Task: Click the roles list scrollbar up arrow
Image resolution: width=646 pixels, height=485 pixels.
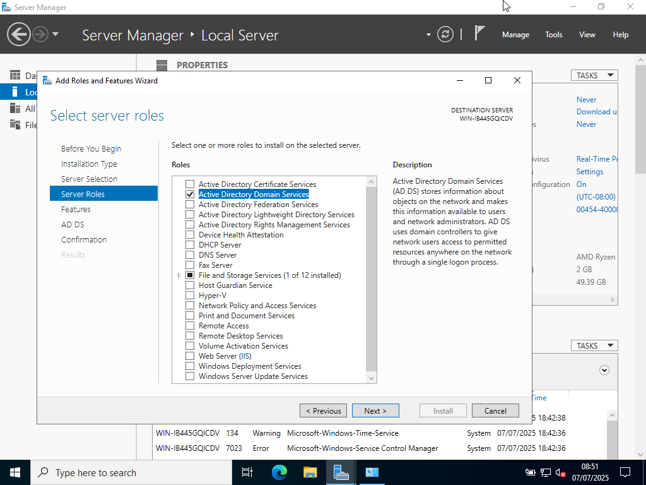Action: click(x=371, y=182)
